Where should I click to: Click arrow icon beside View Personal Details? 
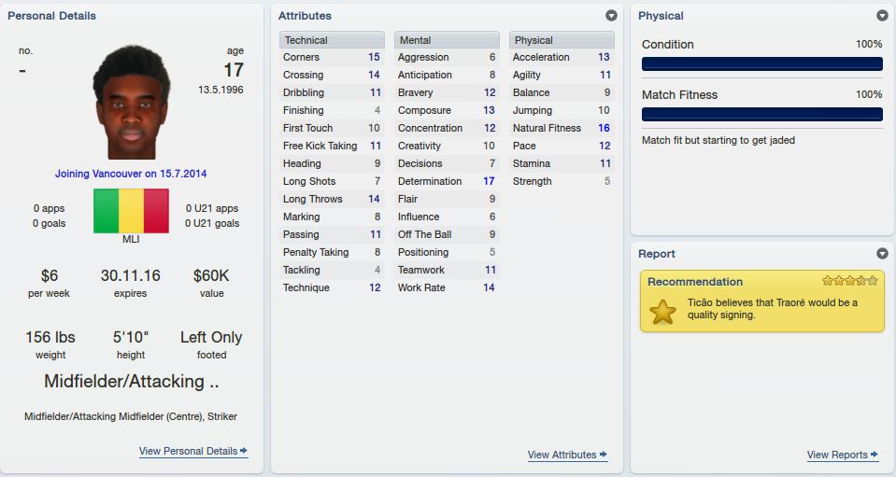(244, 451)
